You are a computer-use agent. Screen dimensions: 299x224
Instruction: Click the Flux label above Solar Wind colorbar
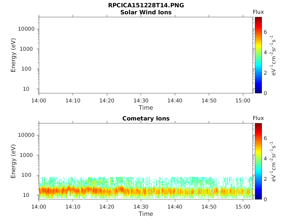[x=258, y=12]
